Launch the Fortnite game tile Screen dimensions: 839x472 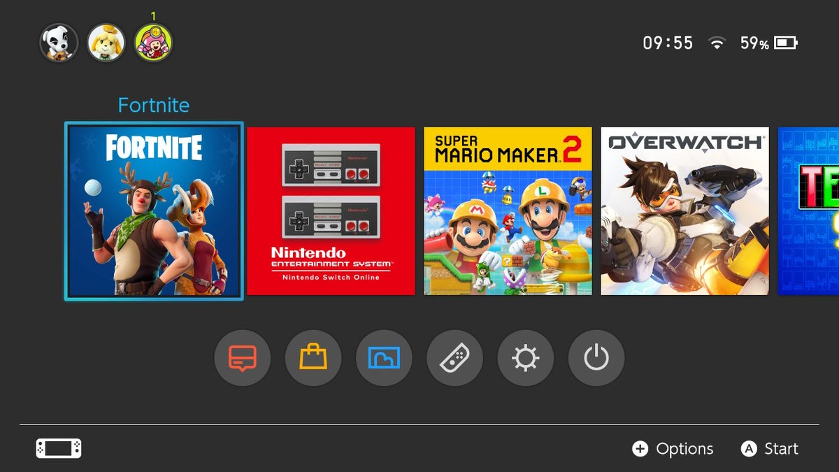154,211
